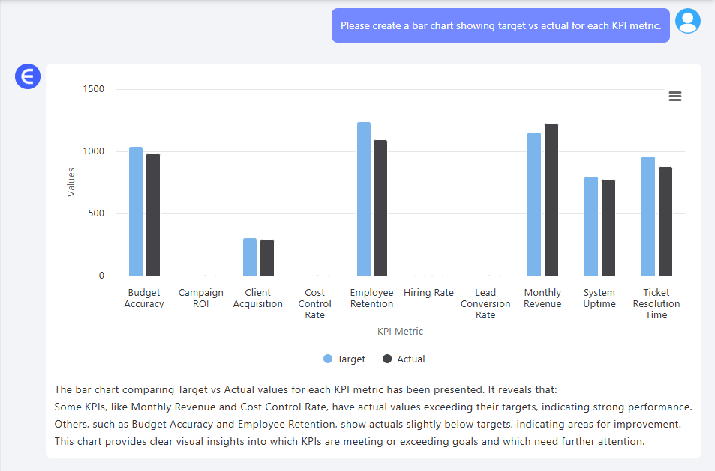Click the dark Actual legend circle
This screenshot has height=471, width=715.
pos(387,359)
